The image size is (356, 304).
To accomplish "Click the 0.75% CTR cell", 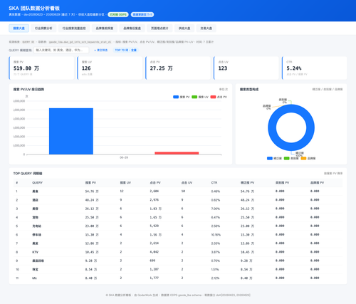I will 216,261.
